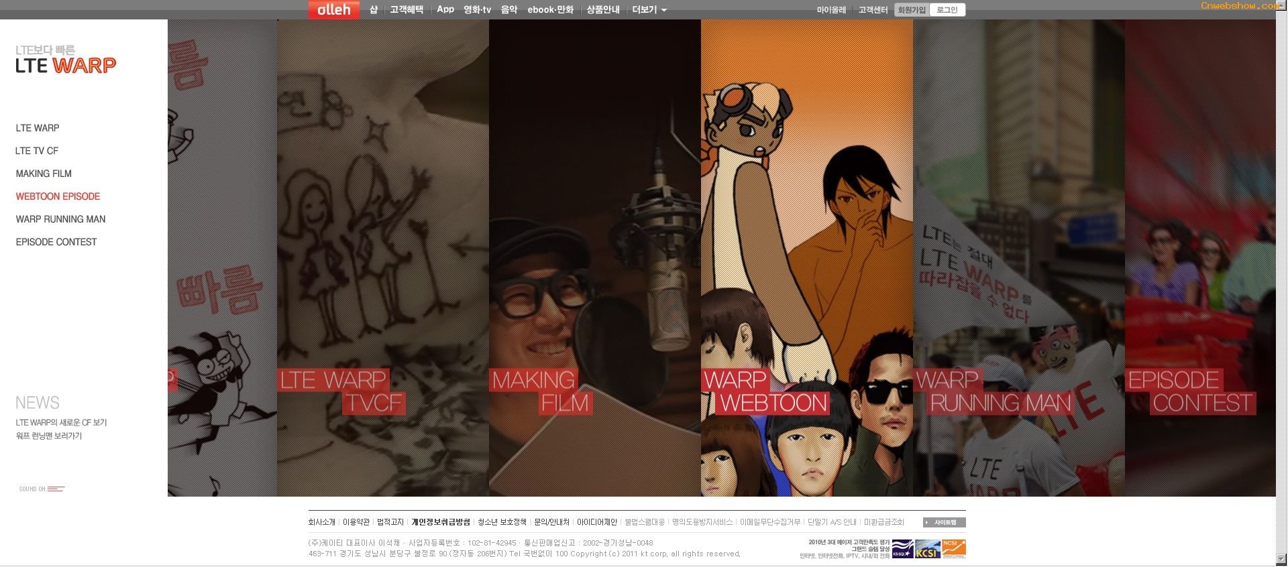Open 청소년 보호정책 footer link
Viewport: 1288px width, 567px height.
[x=502, y=522]
